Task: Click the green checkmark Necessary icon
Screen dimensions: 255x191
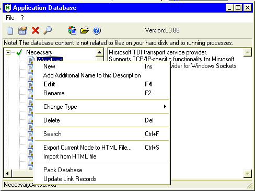Action: pyautogui.click(x=19, y=52)
